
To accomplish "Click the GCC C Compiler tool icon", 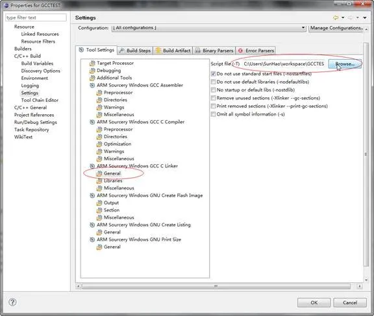I will coord(92,122).
